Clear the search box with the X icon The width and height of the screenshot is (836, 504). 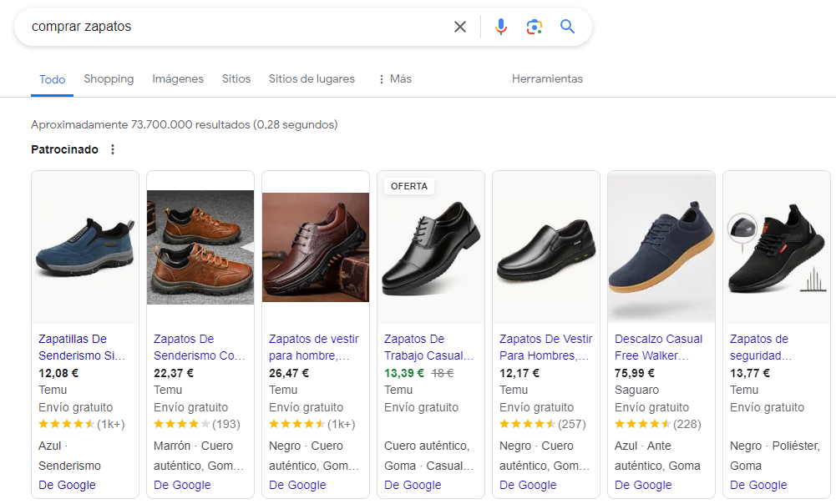pos(460,27)
